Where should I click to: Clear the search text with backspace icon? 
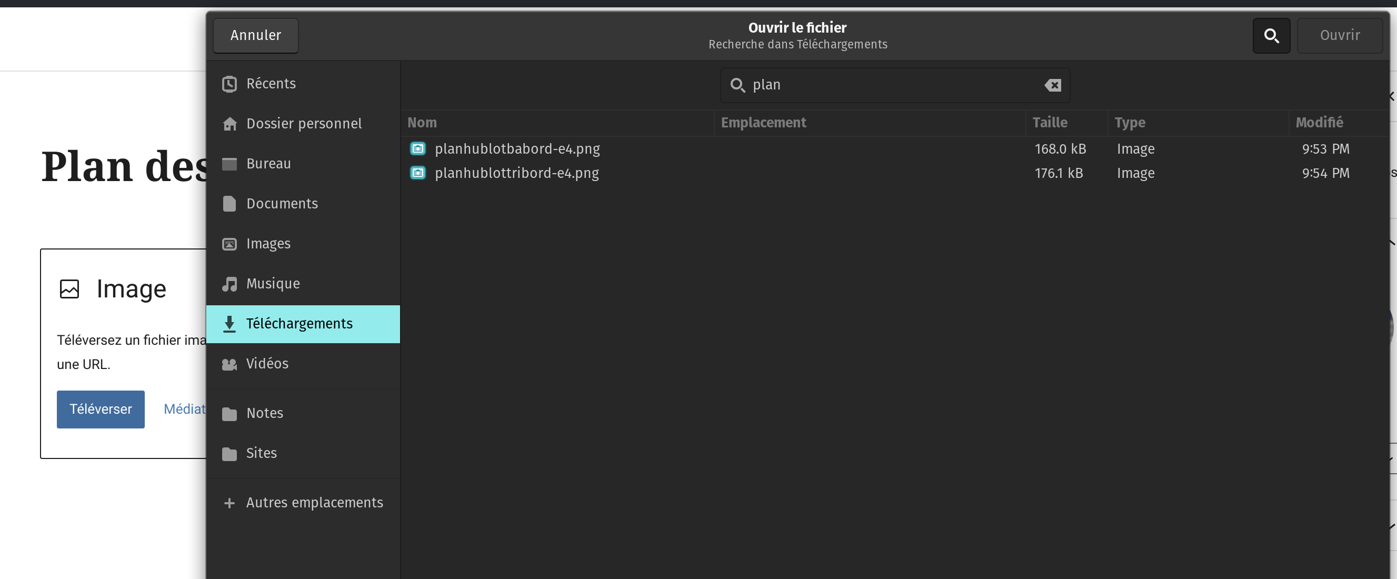[1053, 85]
